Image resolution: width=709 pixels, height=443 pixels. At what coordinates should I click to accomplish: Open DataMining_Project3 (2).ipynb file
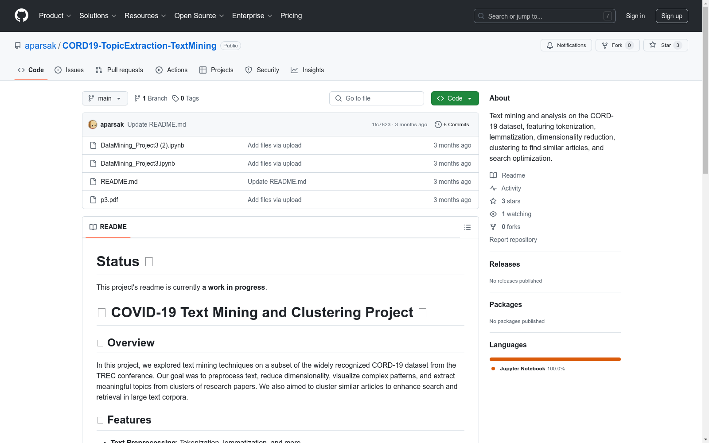pos(142,145)
